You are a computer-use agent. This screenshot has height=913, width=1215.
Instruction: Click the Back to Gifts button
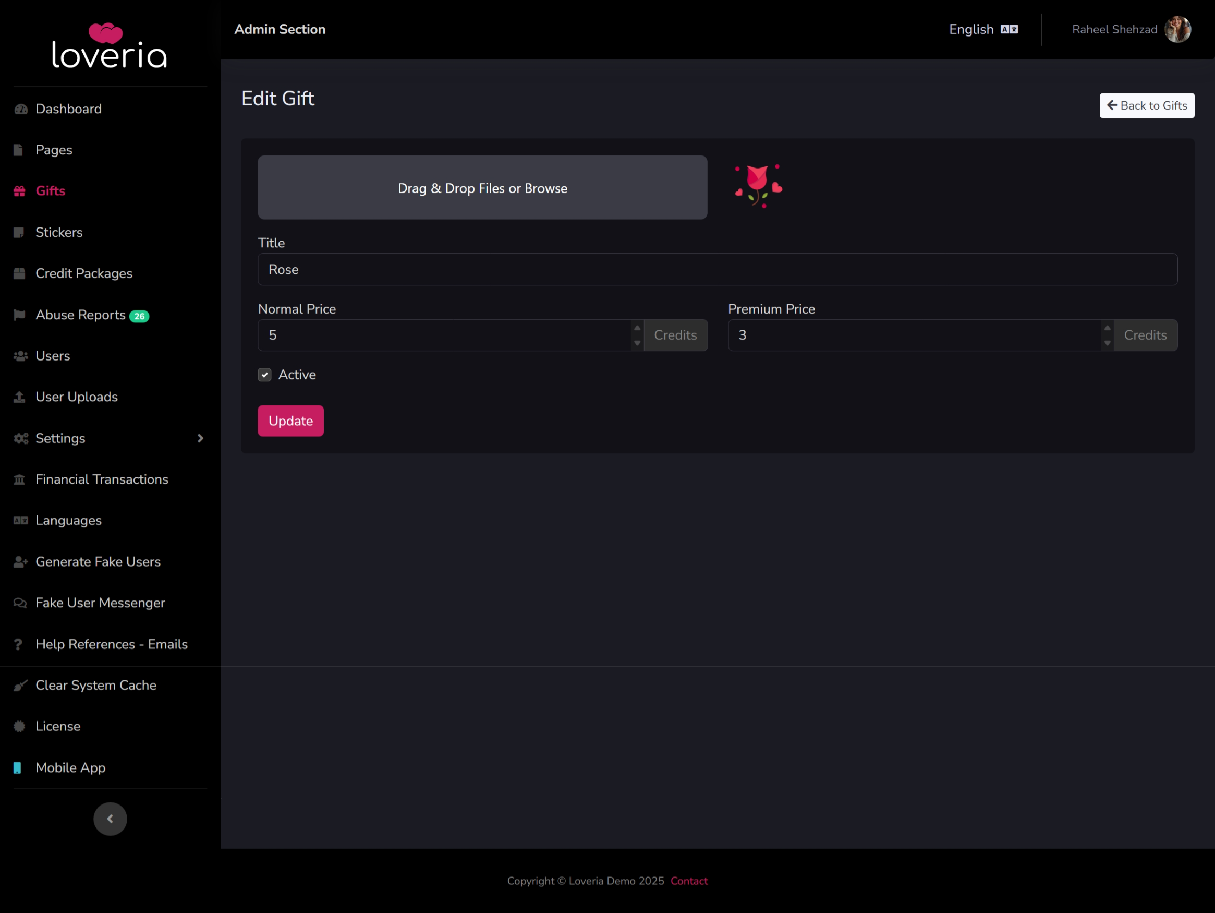[x=1147, y=105]
